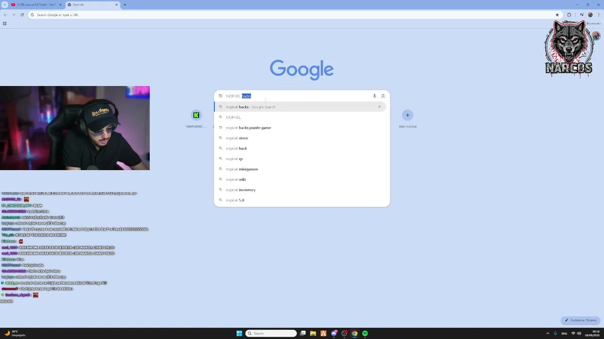Switch the ENG input language

point(564,333)
